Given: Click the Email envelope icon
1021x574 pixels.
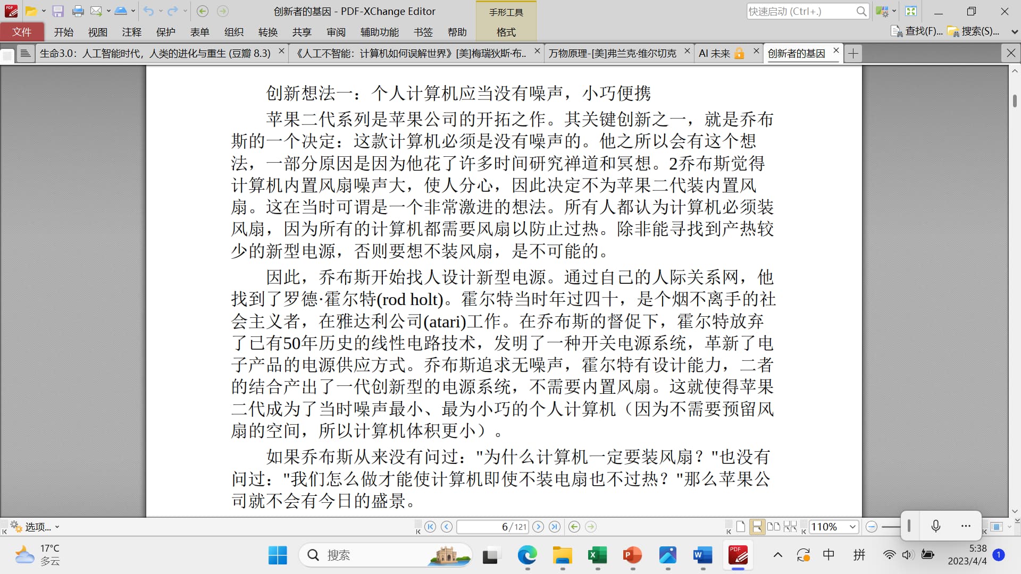Looking at the screenshot, I should click(96, 11).
